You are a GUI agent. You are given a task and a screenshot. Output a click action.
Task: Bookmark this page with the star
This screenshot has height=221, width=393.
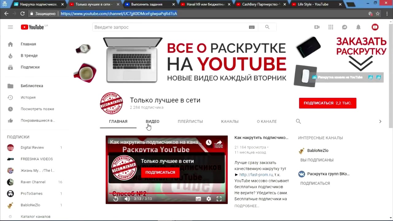pos(378,14)
